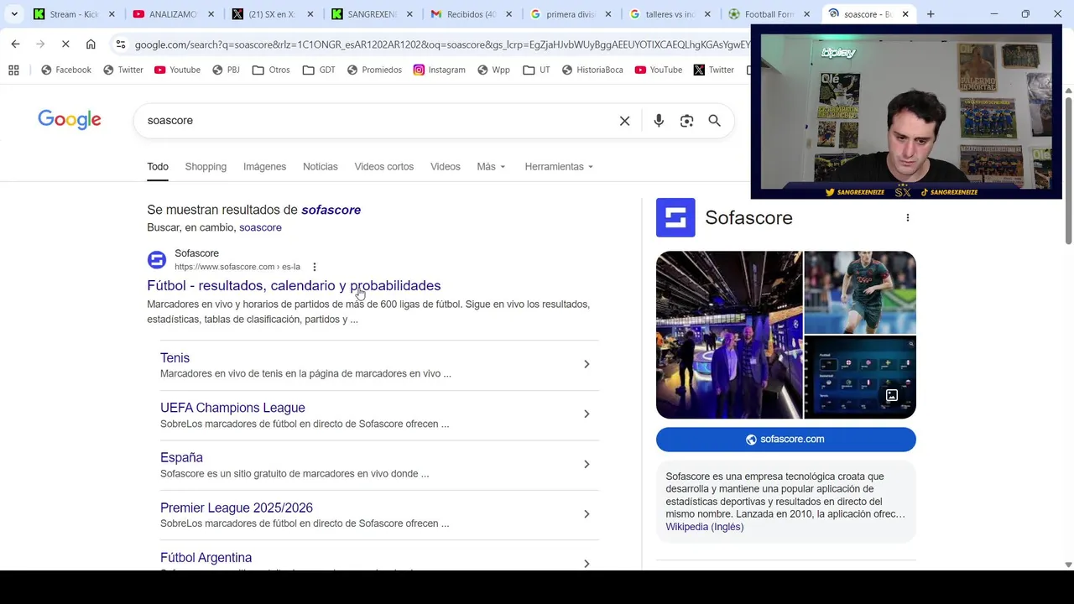Click the Sofascore logo in knowledge panel
This screenshot has height=604, width=1074.
[x=675, y=217]
